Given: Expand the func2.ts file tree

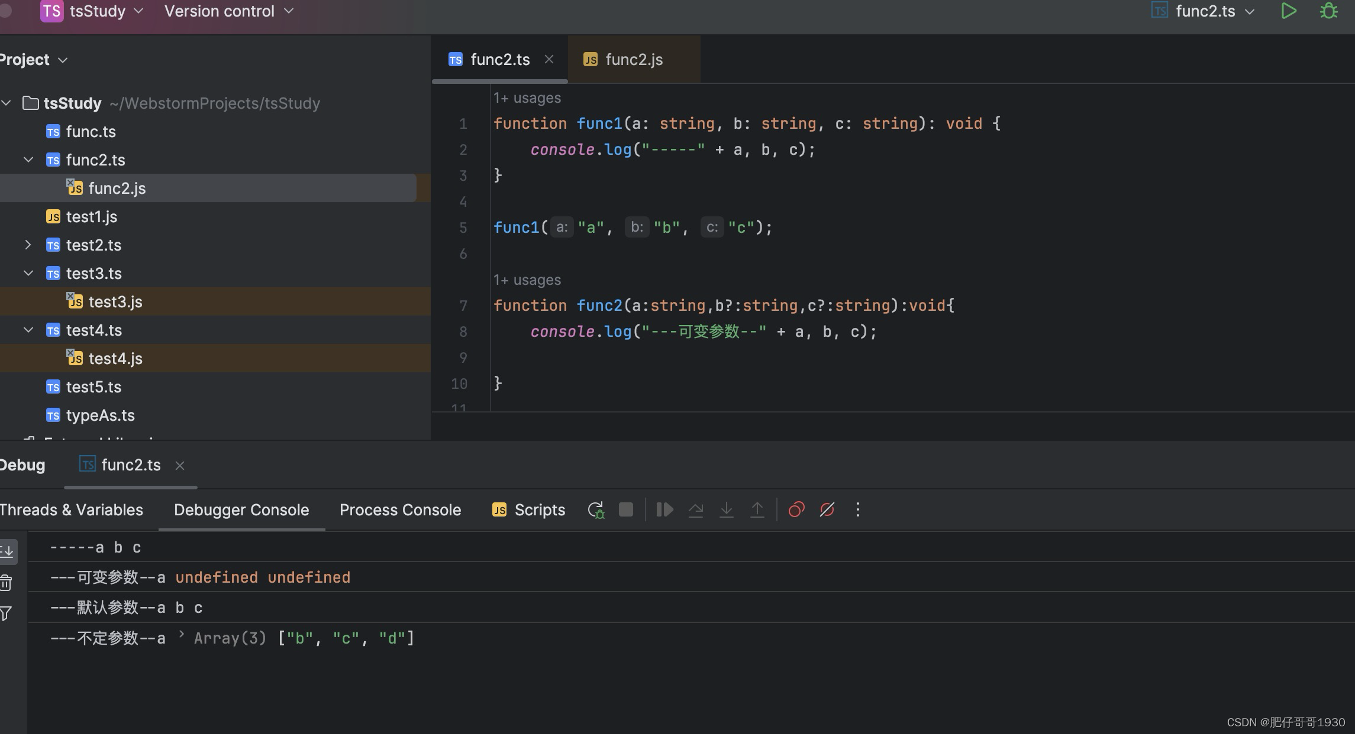Looking at the screenshot, I should [x=28, y=160].
